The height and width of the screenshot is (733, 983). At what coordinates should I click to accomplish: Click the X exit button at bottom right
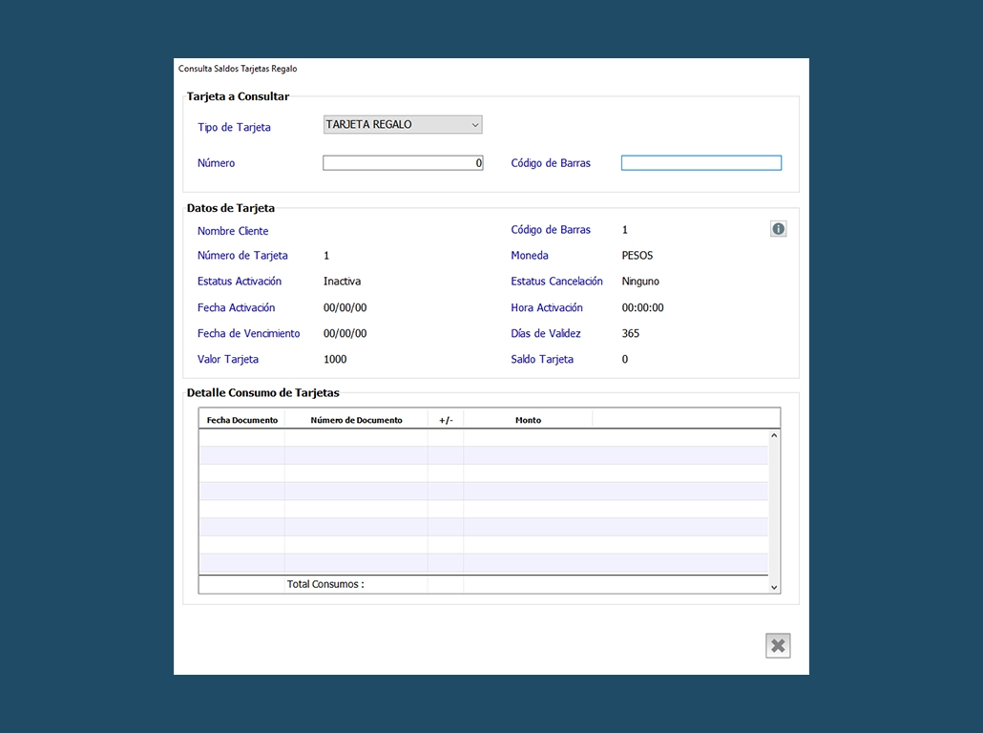coord(778,646)
